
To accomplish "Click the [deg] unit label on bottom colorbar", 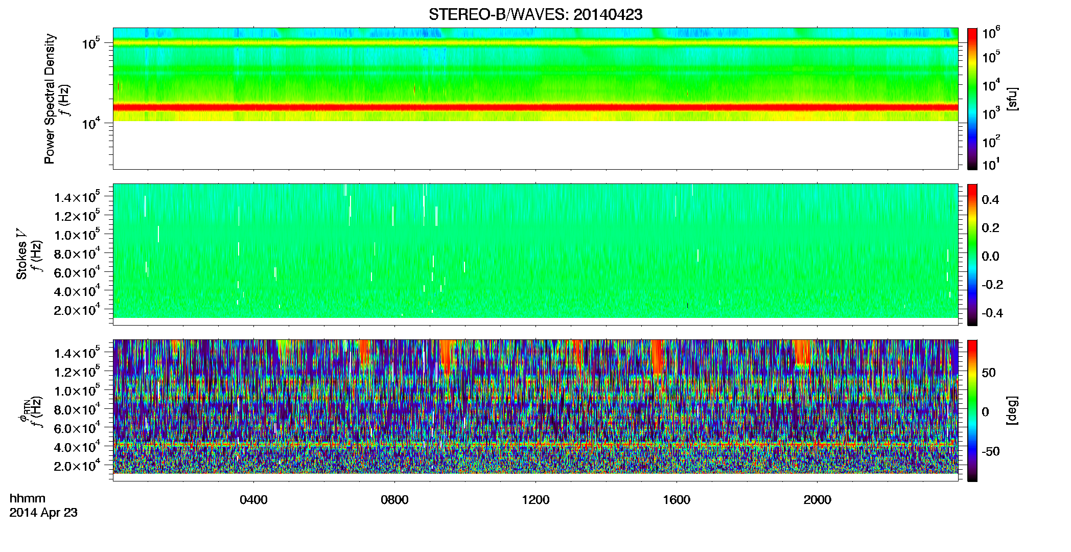I will point(1012,410).
